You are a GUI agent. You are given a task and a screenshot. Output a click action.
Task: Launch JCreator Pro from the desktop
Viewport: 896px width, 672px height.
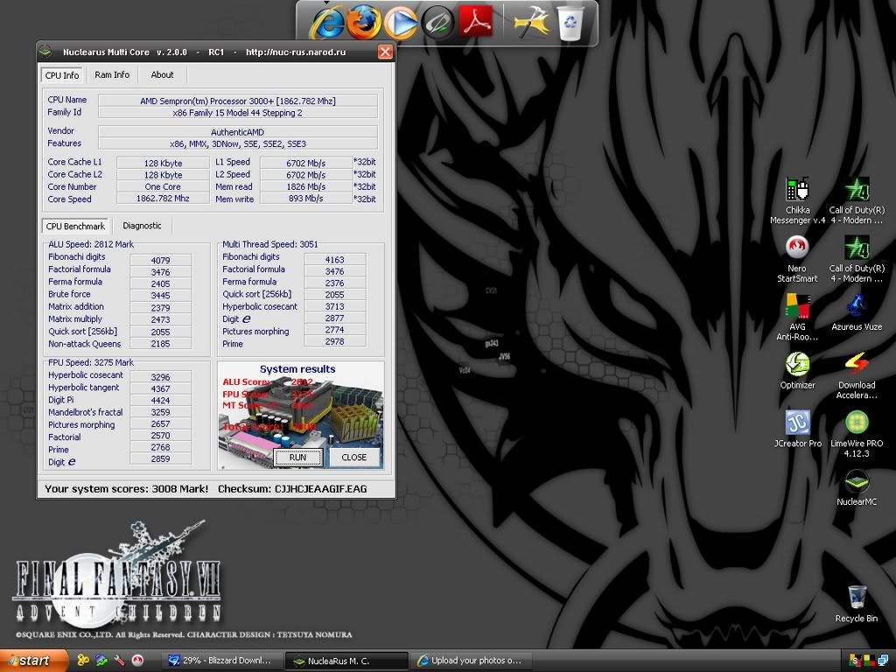797,423
